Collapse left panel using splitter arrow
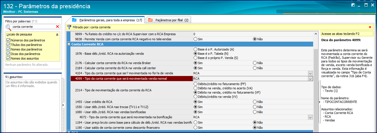This screenshot has width=377, height=133. (63, 105)
